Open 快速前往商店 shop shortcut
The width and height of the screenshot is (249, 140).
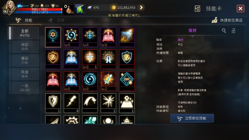[x=227, y=20]
